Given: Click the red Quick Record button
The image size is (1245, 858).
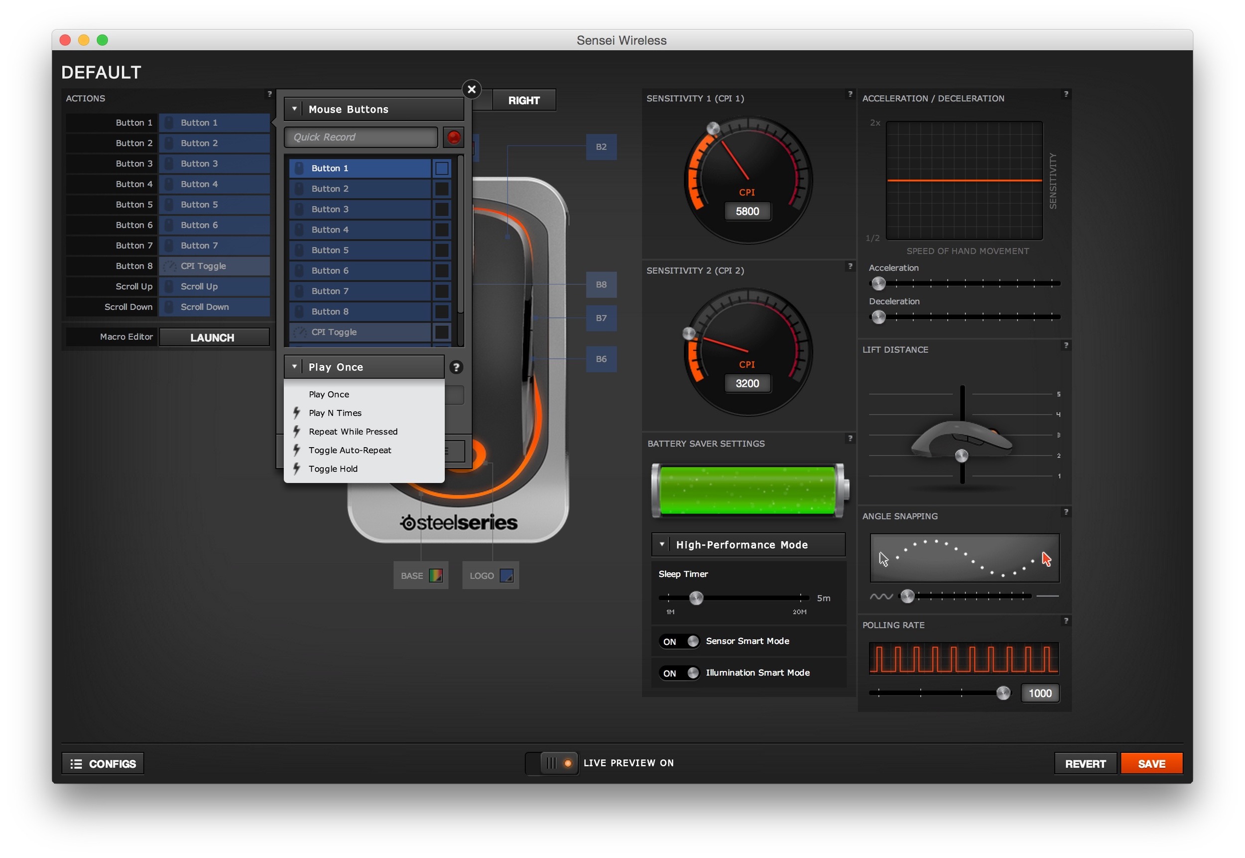Looking at the screenshot, I should (x=453, y=137).
